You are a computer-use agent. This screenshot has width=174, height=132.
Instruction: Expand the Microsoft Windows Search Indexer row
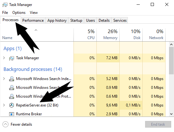pyautogui.click(x=4, y=79)
